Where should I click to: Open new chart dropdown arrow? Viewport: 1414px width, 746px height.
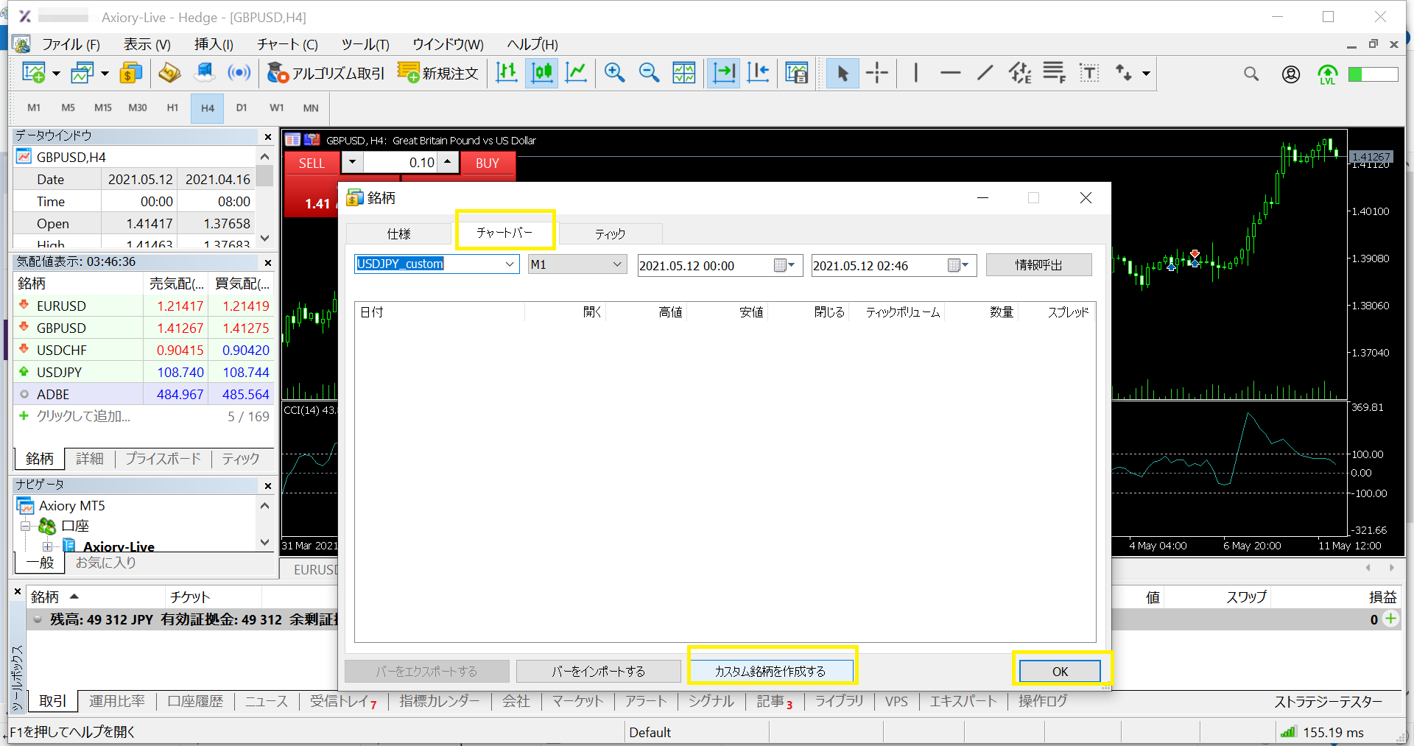pyautogui.click(x=56, y=74)
